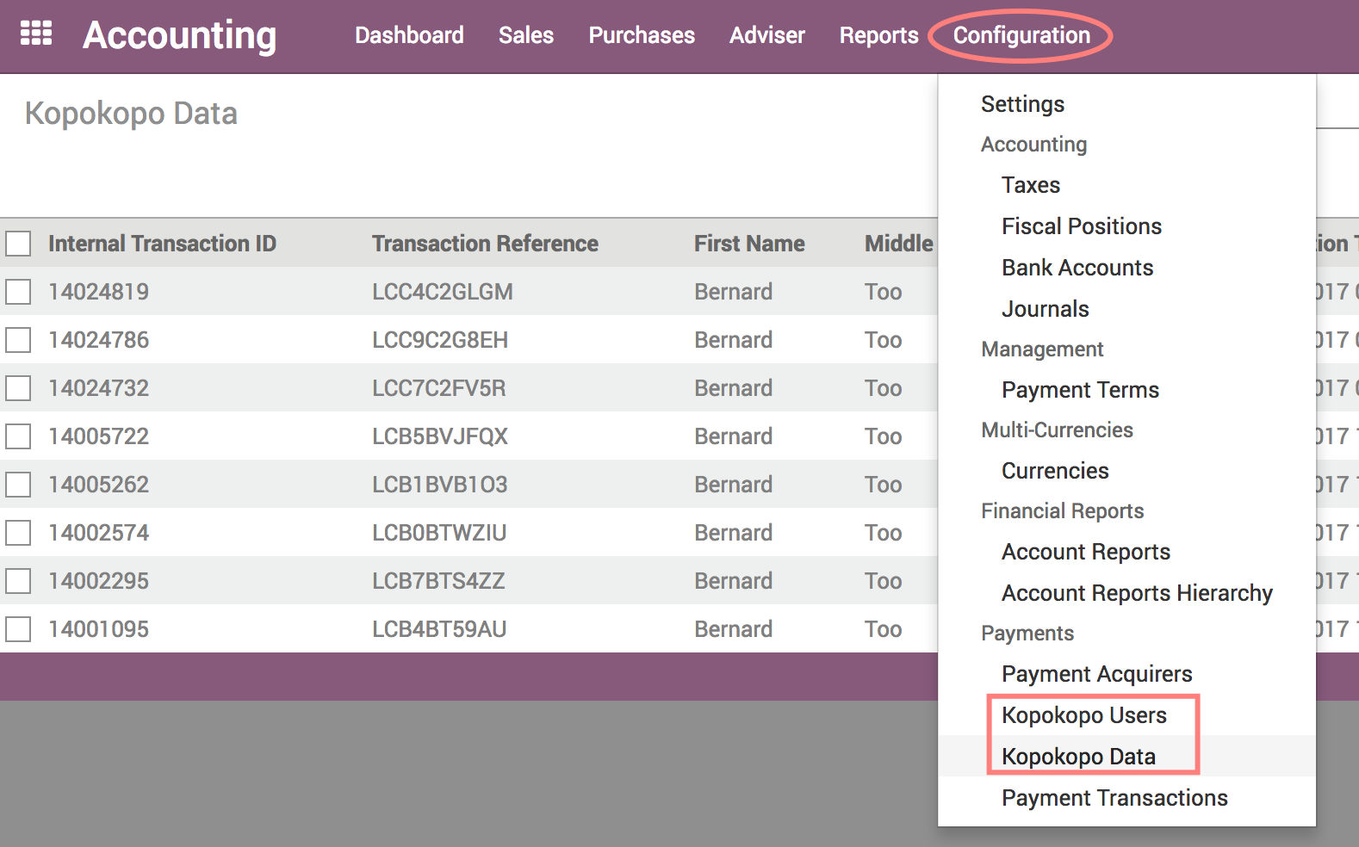
Task: Click reference LCB0BTWZIU
Action: tap(439, 533)
